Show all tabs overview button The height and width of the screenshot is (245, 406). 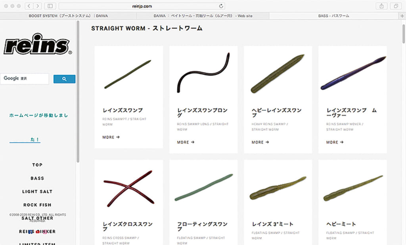pos(396,6)
